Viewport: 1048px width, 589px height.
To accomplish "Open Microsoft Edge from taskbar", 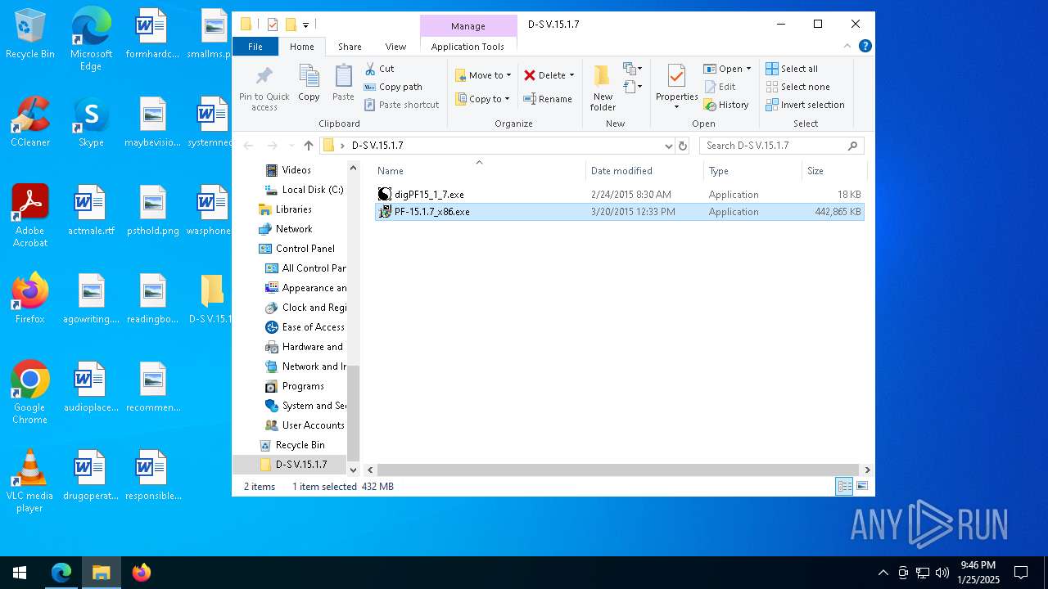I will click(61, 573).
